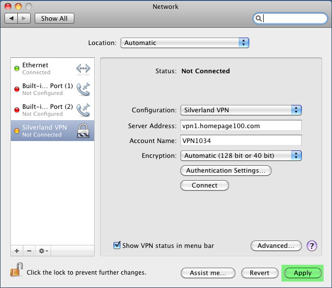Toggle Show VPN status in menu bar

click(117, 245)
